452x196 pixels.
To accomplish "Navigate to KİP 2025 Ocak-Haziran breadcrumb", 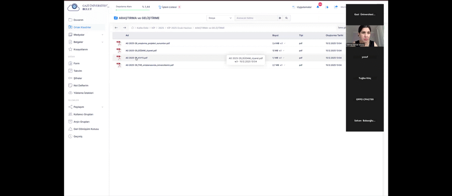I will coord(179,28).
